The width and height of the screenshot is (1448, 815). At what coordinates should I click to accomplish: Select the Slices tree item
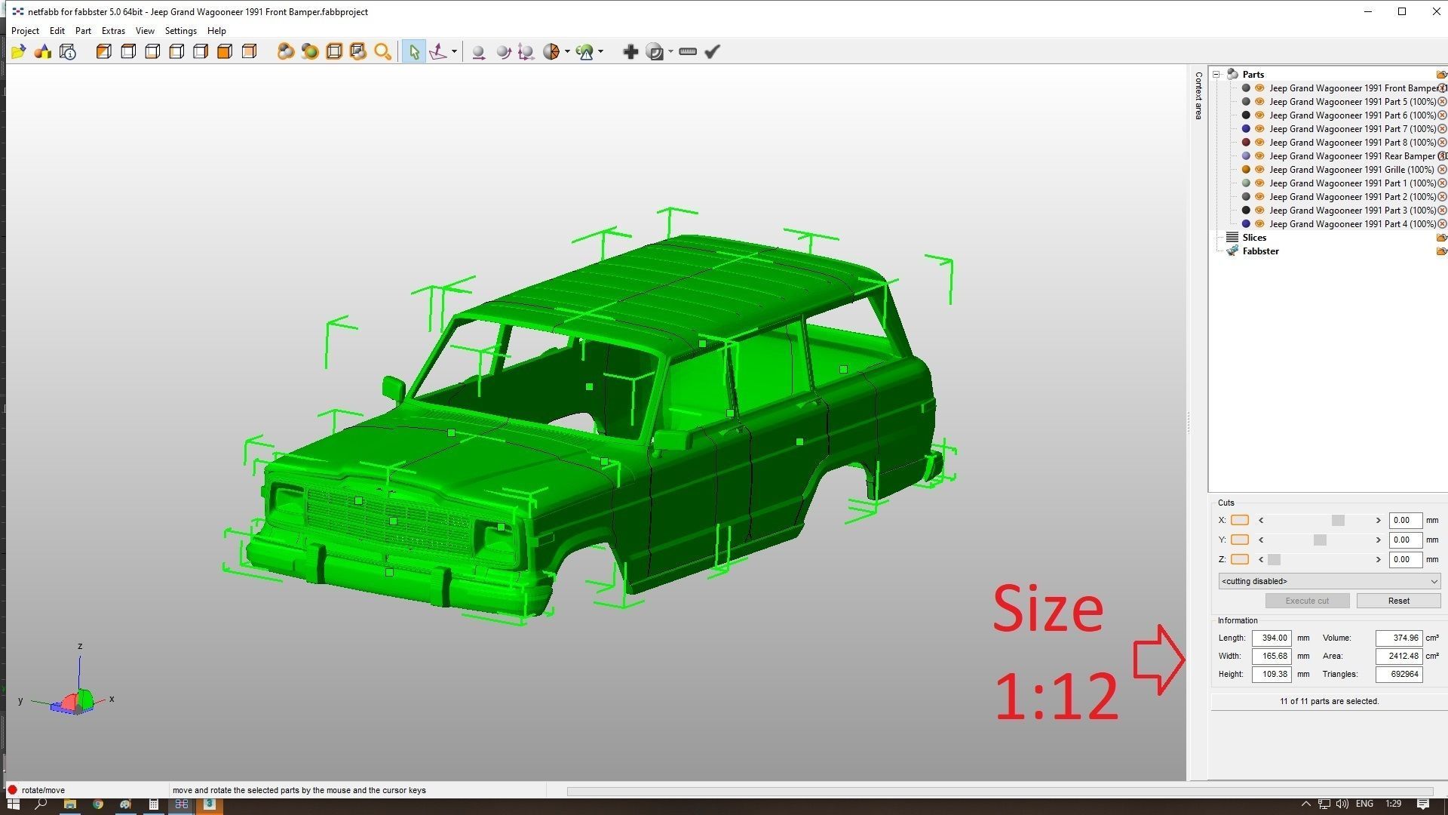(x=1254, y=238)
